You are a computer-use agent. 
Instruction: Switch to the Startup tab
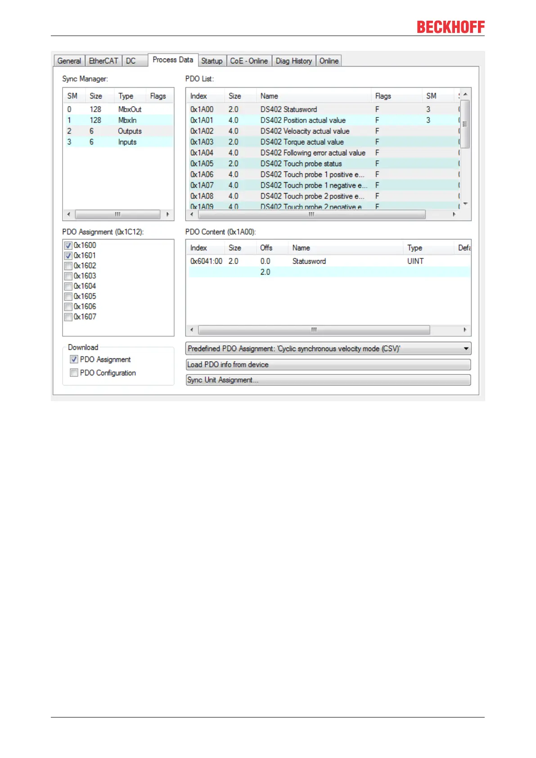point(212,61)
